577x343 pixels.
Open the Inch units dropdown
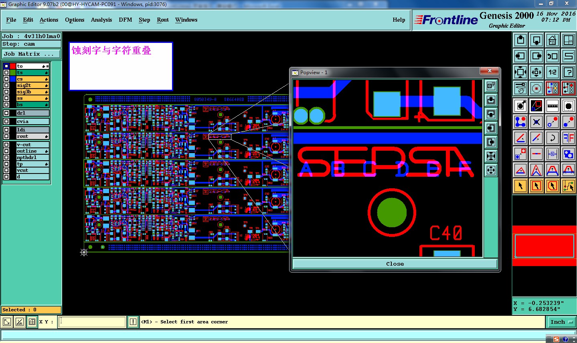pyautogui.click(x=561, y=322)
